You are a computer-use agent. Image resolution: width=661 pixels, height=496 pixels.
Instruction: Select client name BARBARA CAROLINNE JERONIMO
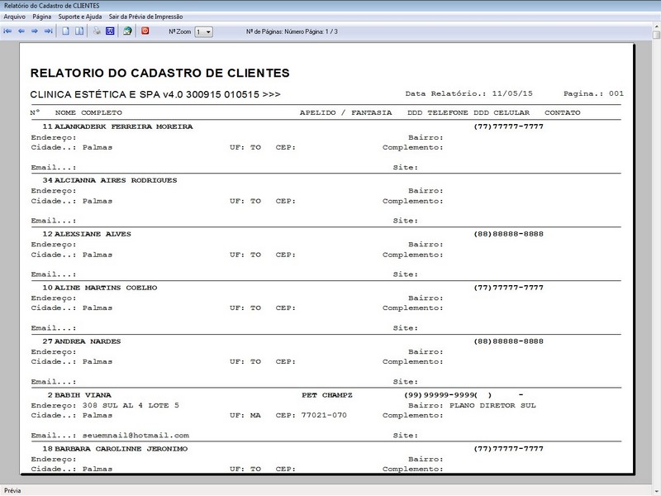(121, 449)
